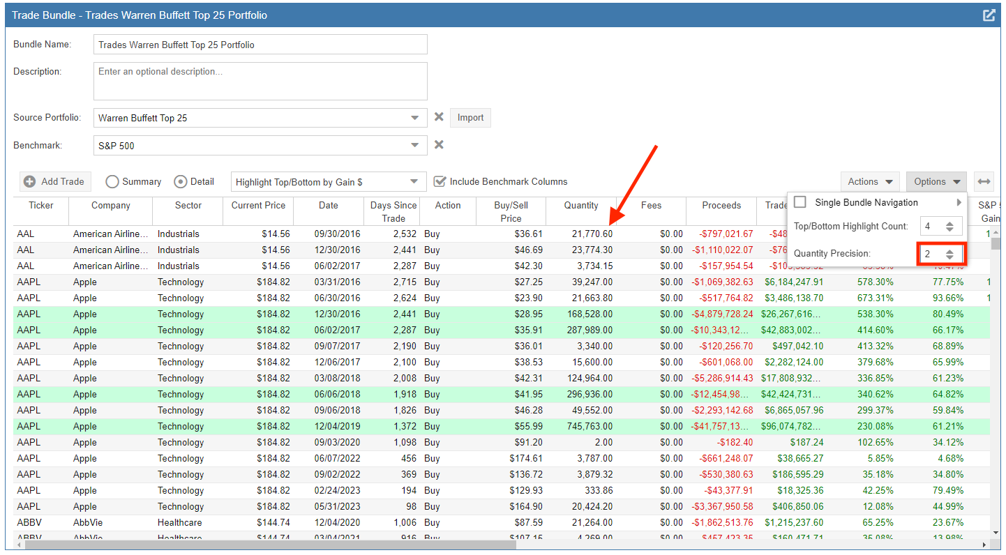
Task: Clear the Source Portfolio selection (X icon)
Action: point(439,117)
